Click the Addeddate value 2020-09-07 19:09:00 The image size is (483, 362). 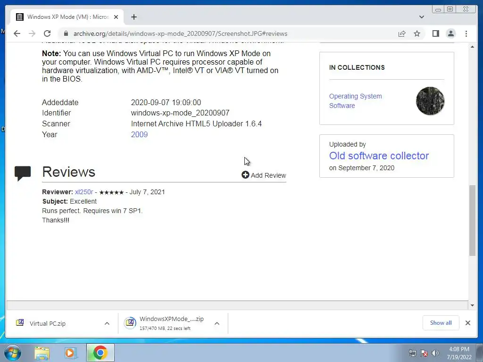pos(166,102)
